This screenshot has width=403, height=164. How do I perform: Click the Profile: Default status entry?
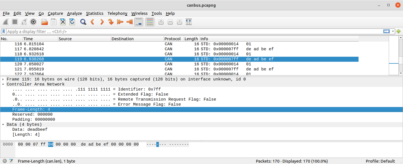380,161
